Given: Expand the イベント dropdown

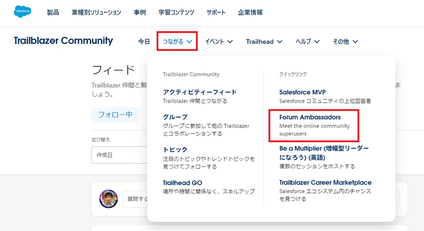Looking at the screenshot, I should [x=219, y=42].
